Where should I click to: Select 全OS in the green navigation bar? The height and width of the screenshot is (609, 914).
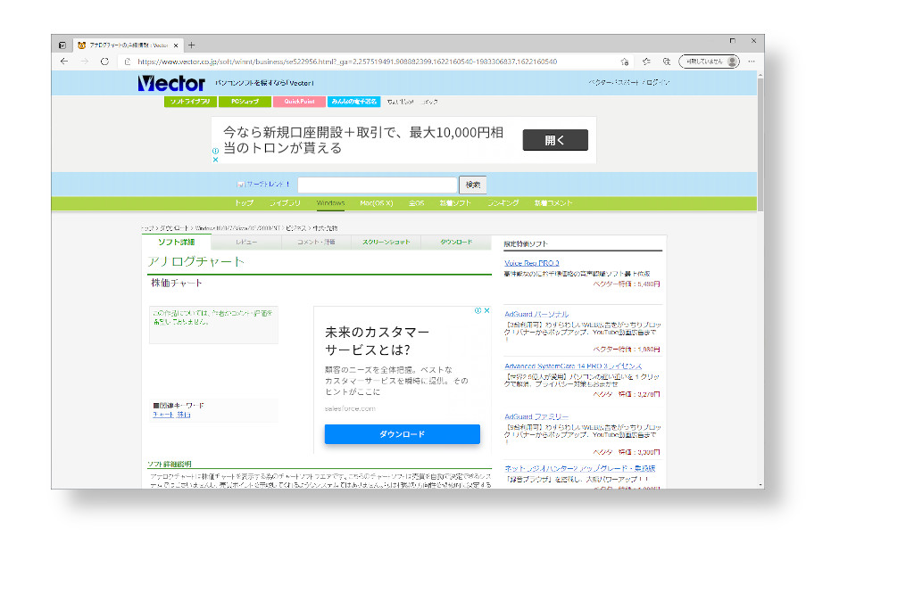416,203
